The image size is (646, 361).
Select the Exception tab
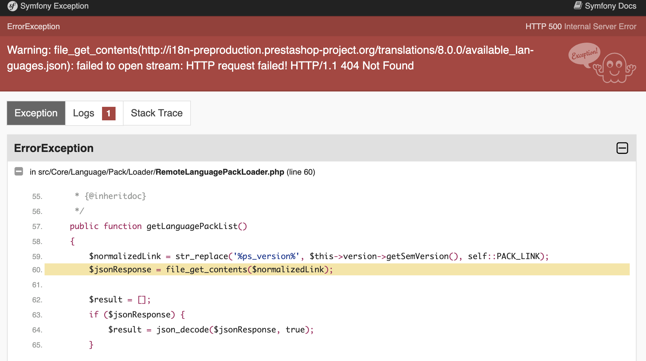[x=36, y=113]
